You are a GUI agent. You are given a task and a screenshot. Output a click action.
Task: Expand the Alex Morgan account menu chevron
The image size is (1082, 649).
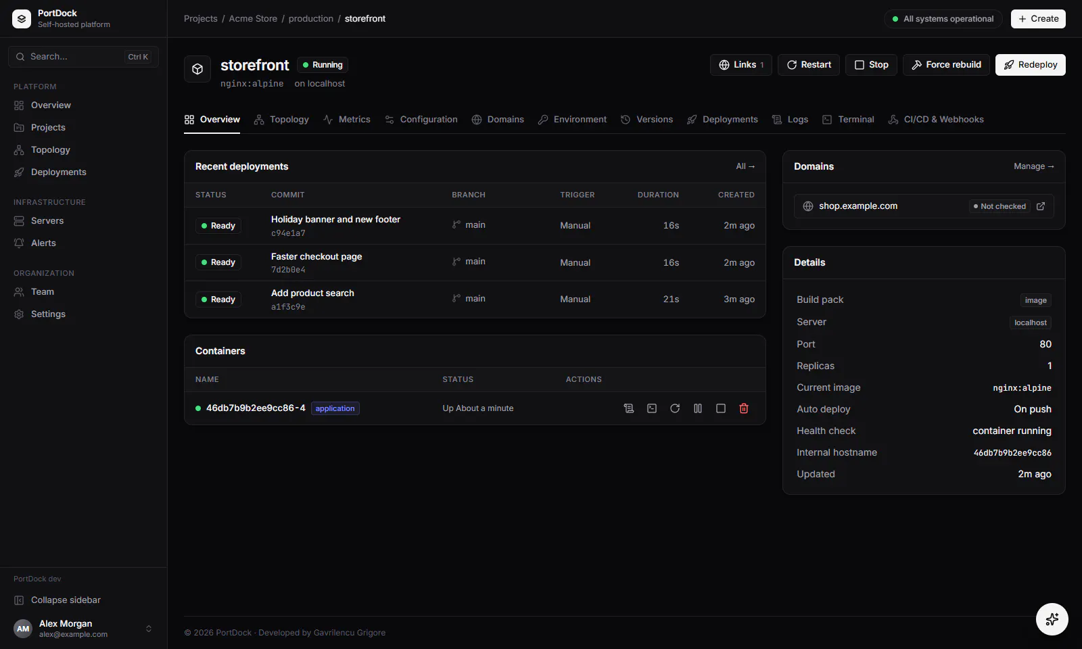[x=149, y=629]
